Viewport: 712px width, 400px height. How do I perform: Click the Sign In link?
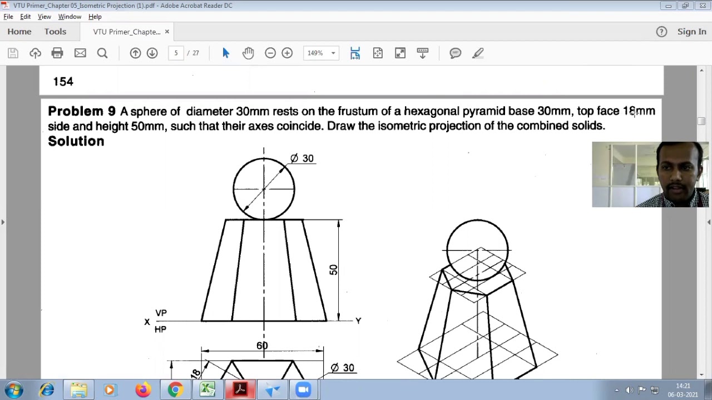click(692, 32)
